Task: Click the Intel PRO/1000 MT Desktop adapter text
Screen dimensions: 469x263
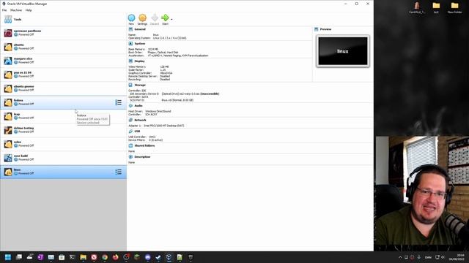Action: (164, 126)
